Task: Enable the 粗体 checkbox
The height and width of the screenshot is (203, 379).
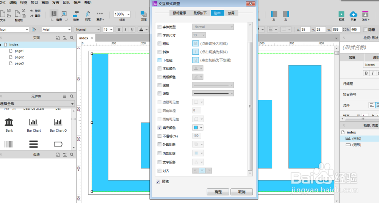Action: click(159, 44)
